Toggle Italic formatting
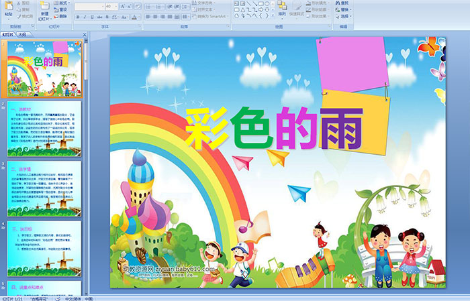Image resolution: width=470 pixels, height=301 pixels. click(x=85, y=17)
